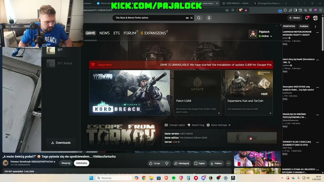
Task: Click the Brave Shields icon in address bar
Action: [x=240, y=10]
